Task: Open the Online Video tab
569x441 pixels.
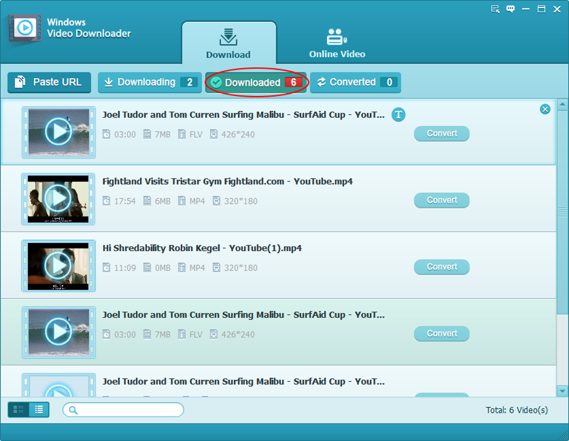Action: [337, 43]
